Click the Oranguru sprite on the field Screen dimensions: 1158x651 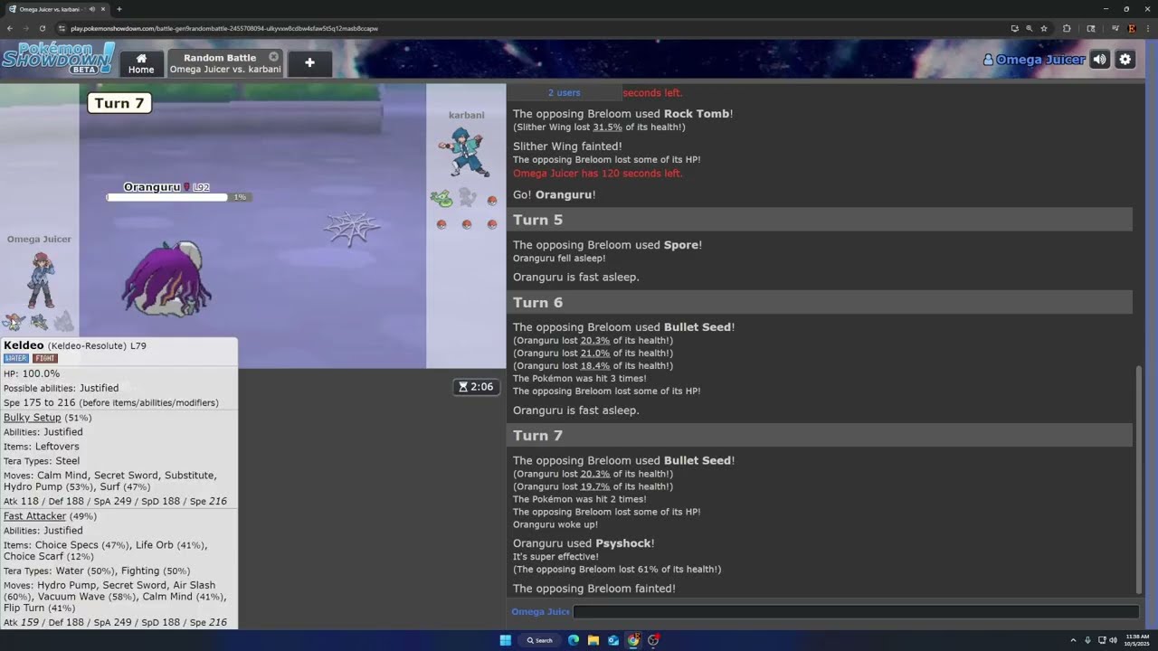pos(166,278)
